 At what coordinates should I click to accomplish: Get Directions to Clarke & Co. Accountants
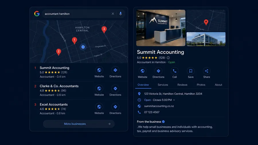coord(115,91)
